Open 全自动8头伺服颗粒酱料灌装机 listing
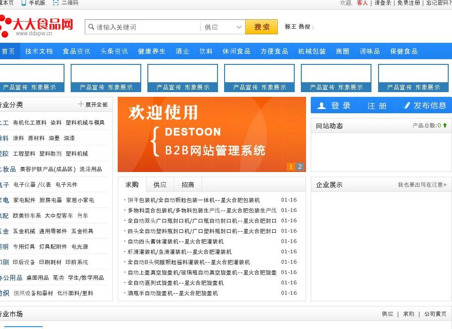The height and width of the screenshot is (329, 452). [x=189, y=262]
